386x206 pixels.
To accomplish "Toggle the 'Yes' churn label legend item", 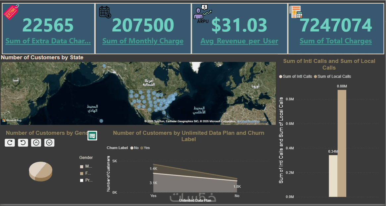I will (x=145, y=148).
